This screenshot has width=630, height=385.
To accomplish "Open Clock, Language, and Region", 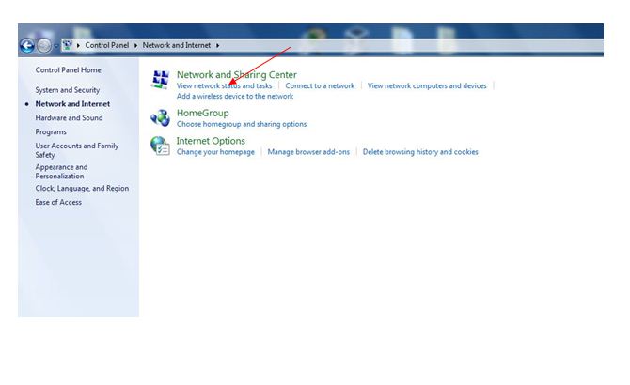I will tap(82, 188).
